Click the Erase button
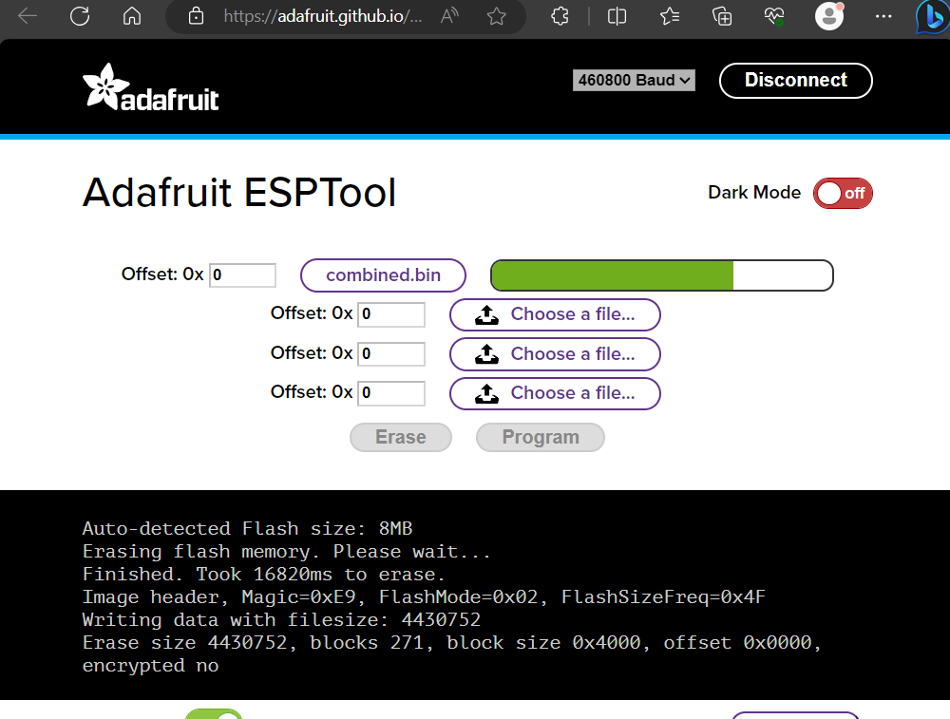Image resolution: width=950 pixels, height=719 pixels. coord(401,437)
